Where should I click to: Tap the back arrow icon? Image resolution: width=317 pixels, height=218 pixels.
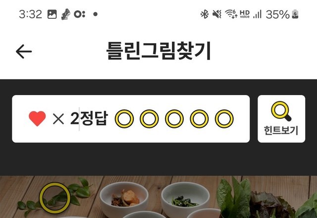tap(24, 52)
